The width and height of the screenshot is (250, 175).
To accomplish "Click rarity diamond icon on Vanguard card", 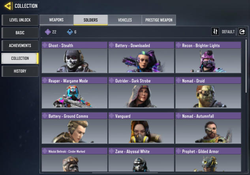I will tap(111, 116).
